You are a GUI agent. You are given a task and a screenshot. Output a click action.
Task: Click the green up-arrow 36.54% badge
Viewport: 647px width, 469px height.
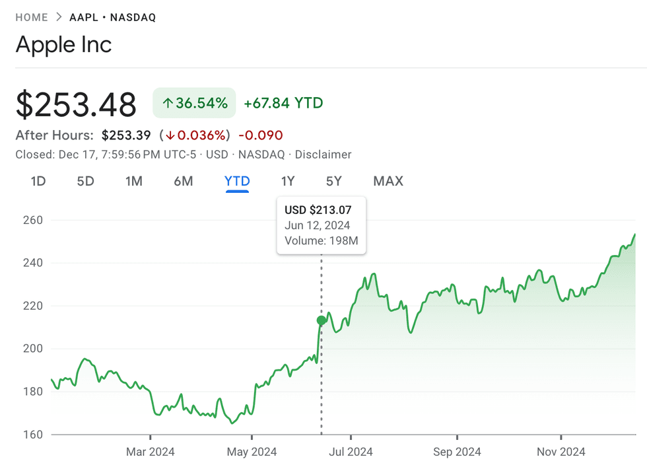tap(194, 103)
